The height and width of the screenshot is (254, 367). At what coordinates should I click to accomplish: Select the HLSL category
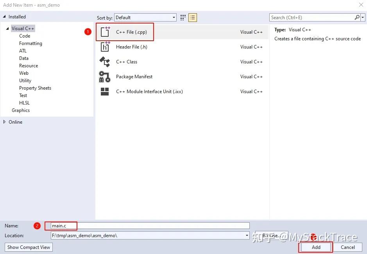[24, 103]
